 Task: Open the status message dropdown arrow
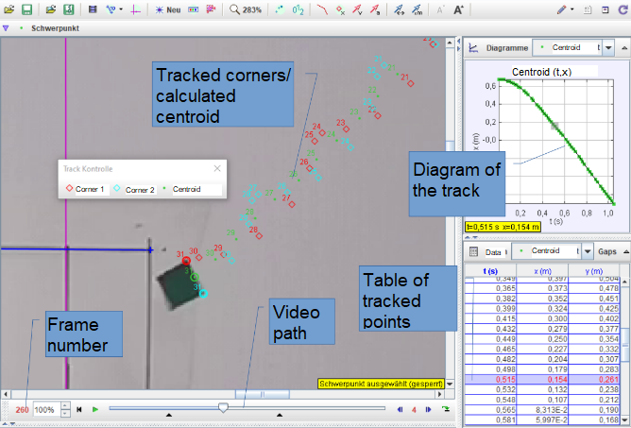pos(450,385)
